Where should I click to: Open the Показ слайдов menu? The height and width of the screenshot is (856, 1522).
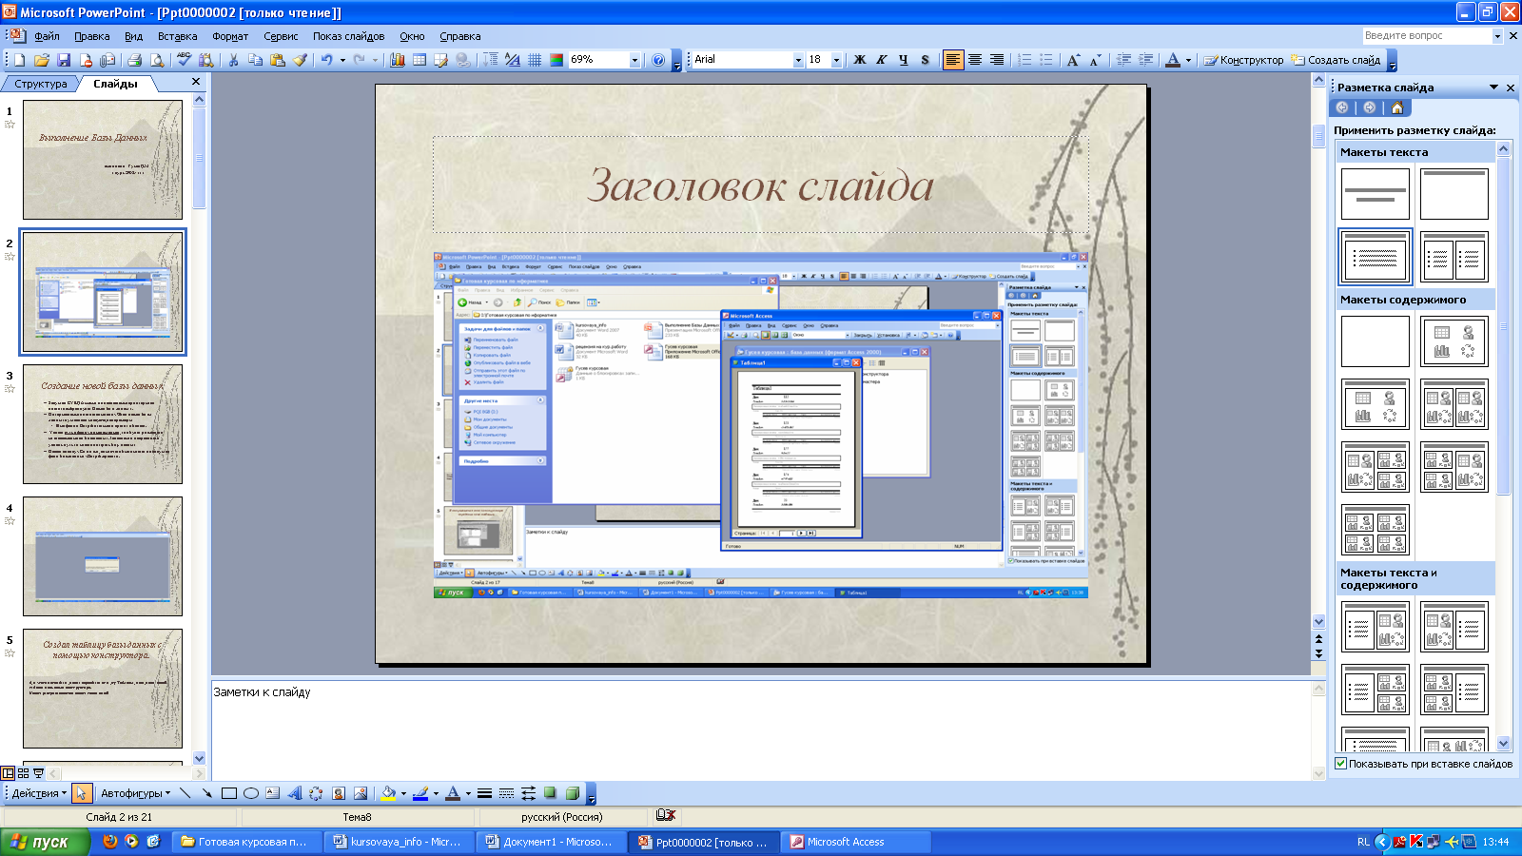[349, 36]
